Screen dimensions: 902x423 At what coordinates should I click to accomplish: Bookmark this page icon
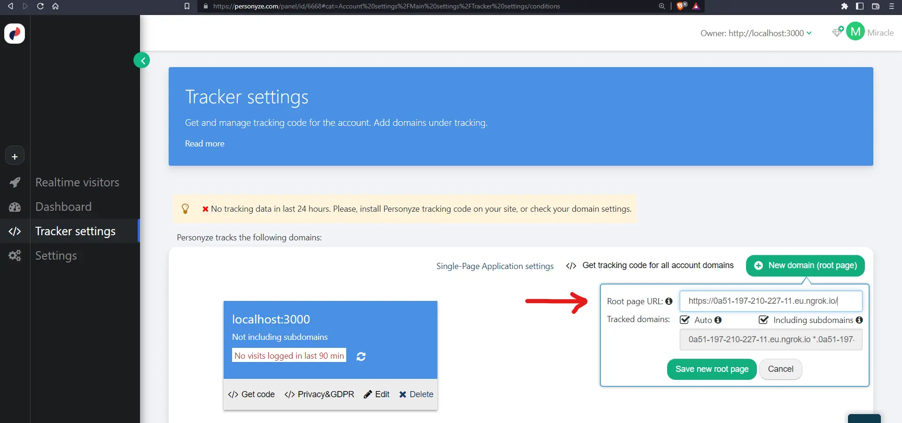tap(187, 6)
